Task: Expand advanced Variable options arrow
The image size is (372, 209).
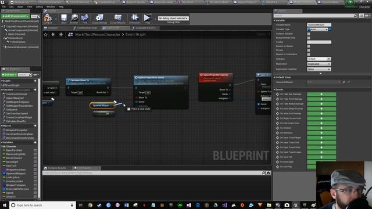Action: point(320,74)
